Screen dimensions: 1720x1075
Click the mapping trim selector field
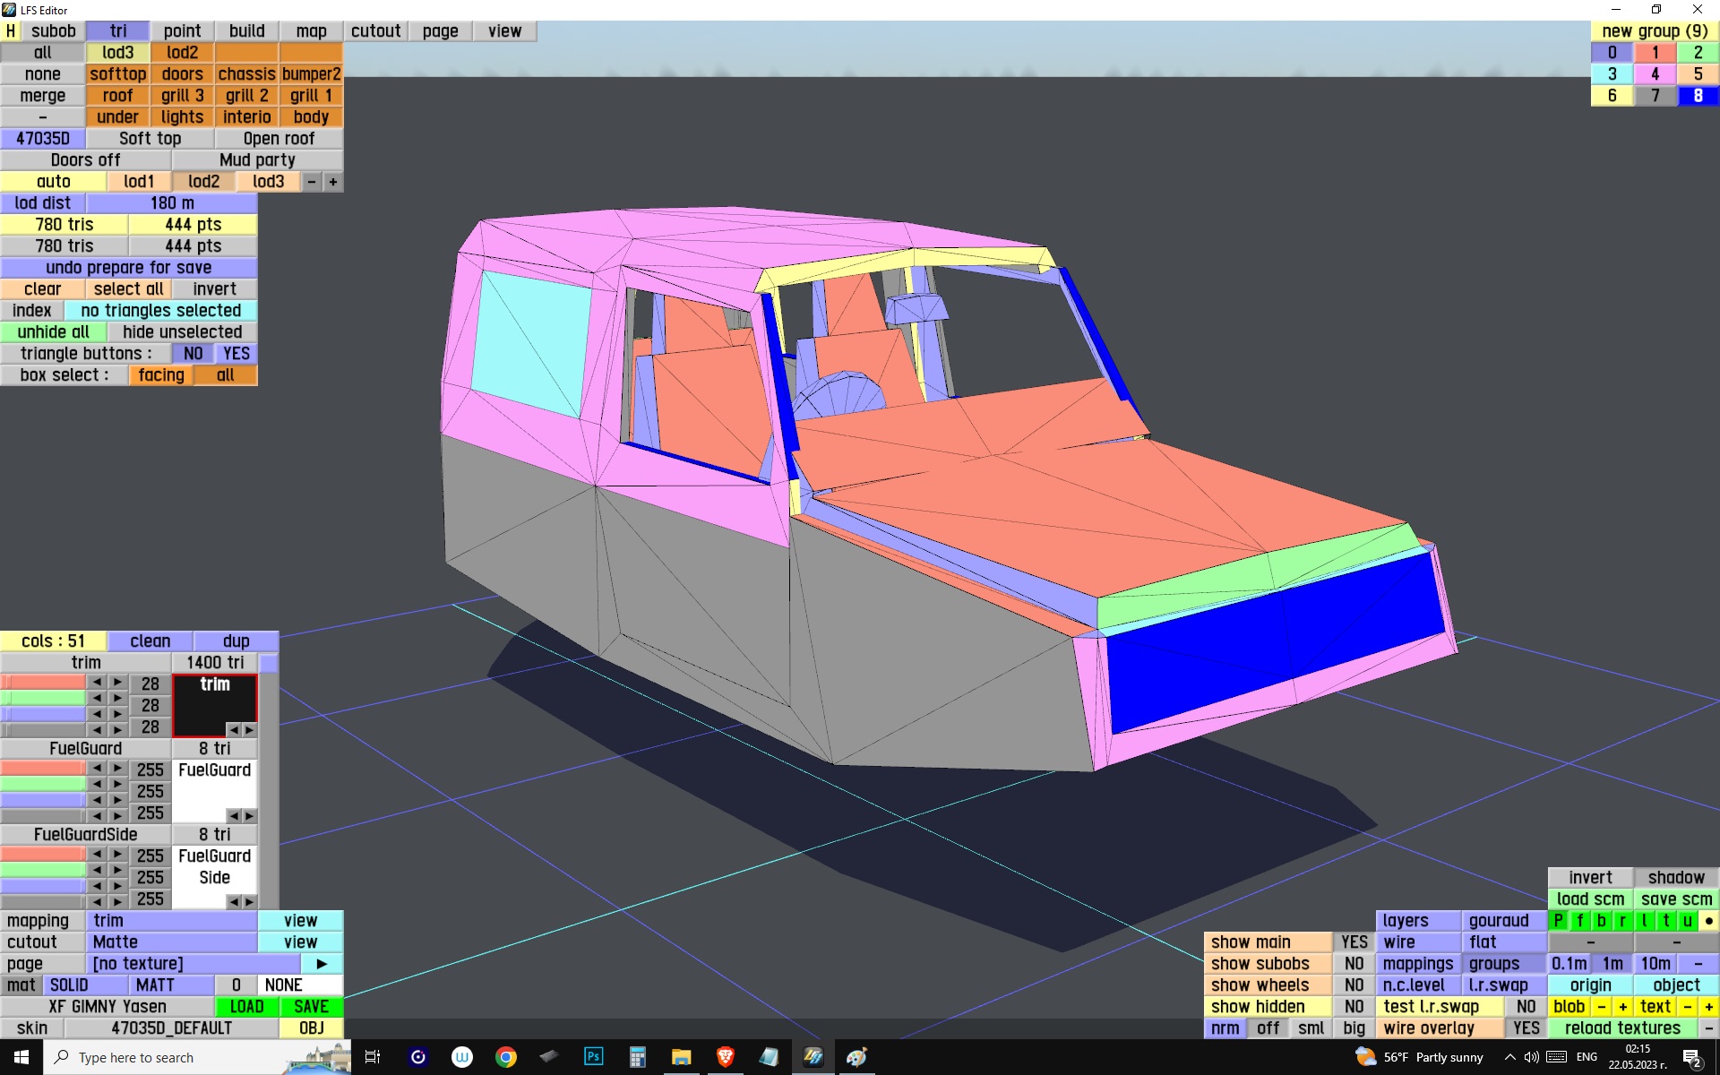(x=172, y=920)
